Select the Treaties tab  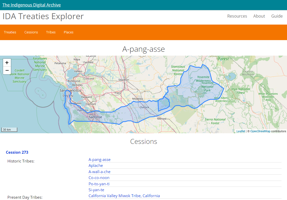pos(10,32)
